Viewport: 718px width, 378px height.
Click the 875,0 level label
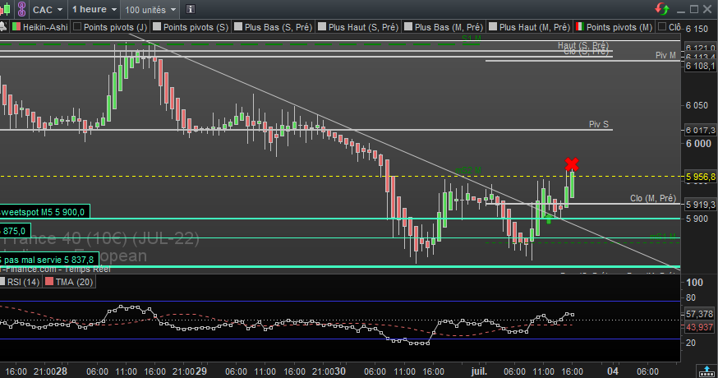[x=15, y=230]
